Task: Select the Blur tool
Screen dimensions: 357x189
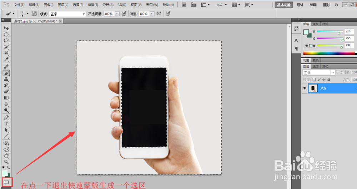Action: coord(6,104)
